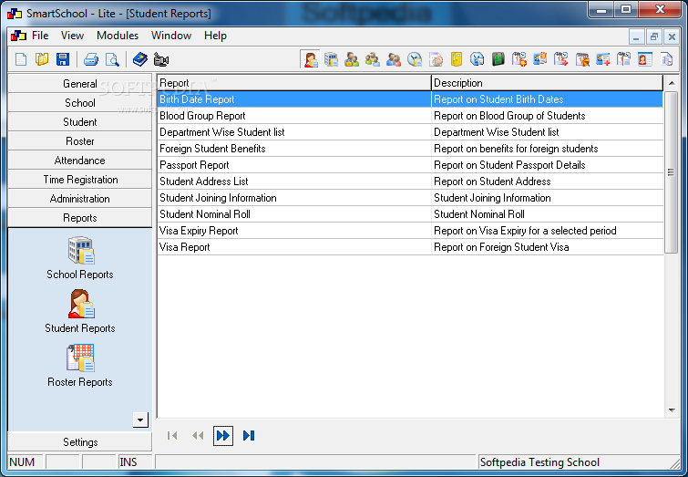Click the green blackboard toolbar icon
688x477 pixels.
[x=498, y=59]
